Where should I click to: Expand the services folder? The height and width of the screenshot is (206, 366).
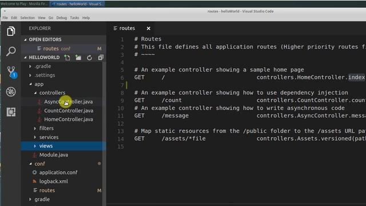(x=35, y=137)
